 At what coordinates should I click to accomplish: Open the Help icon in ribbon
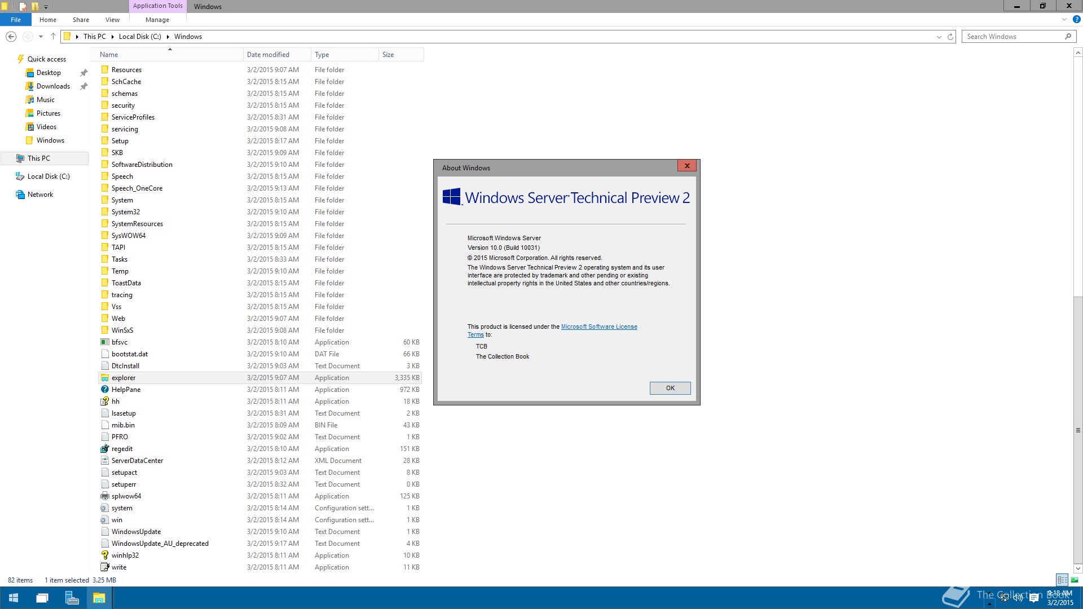point(1076,19)
